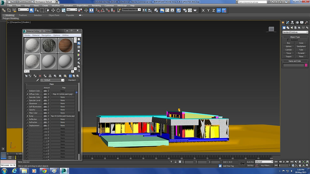Image resolution: width=310 pixels, height=174 pixels.
Task: Open the Navigation menu in Material Editor
Action: point(46,35)
